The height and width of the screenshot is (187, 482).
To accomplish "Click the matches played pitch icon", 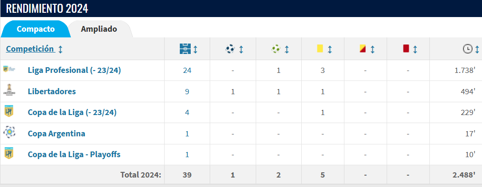I will click(185, 49).
